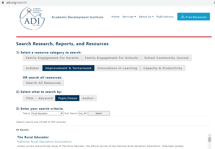Image resolution: width=215 pixels, height=149 pixels.
Task: Select School Community Journal category
Action: (x=166, y=58)
